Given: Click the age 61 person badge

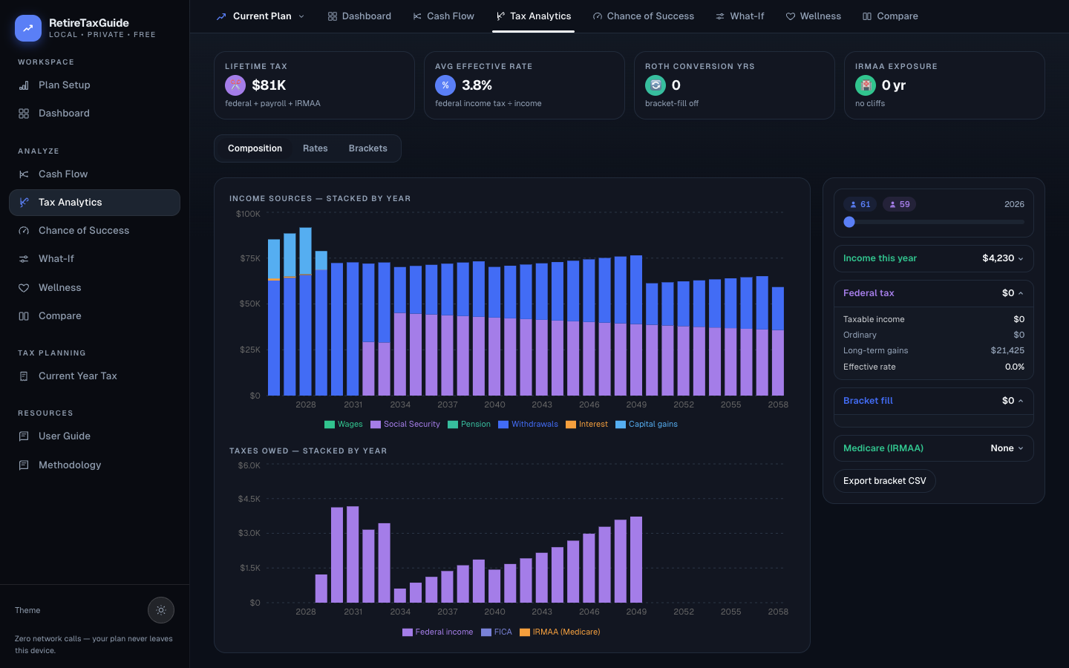Looking at the screenshot, I should point(860,204).
